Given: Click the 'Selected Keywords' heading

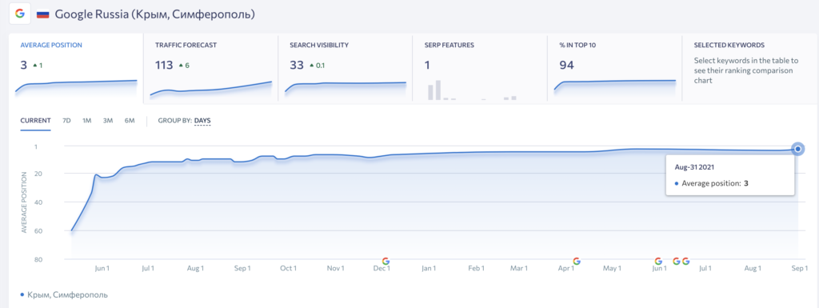Looking at the screenshot, I should (x=729, y=46).
